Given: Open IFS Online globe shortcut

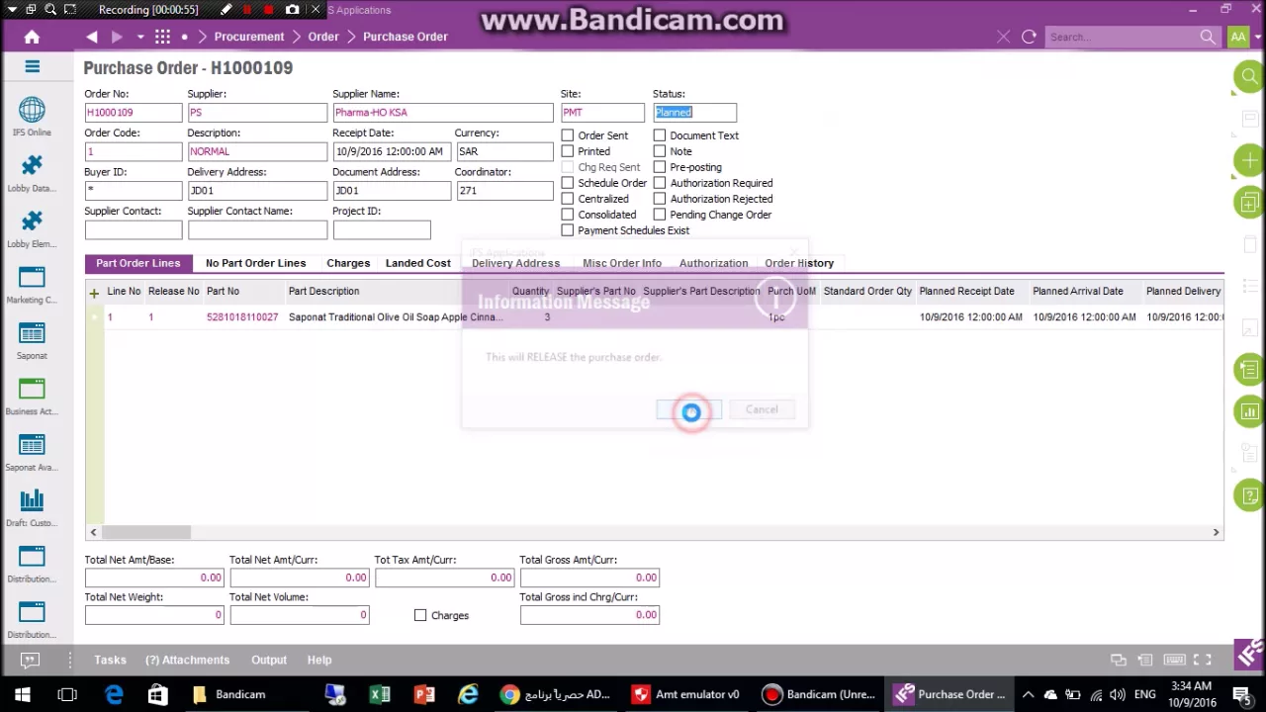Looking at the screenshot, I should point(32,116).
